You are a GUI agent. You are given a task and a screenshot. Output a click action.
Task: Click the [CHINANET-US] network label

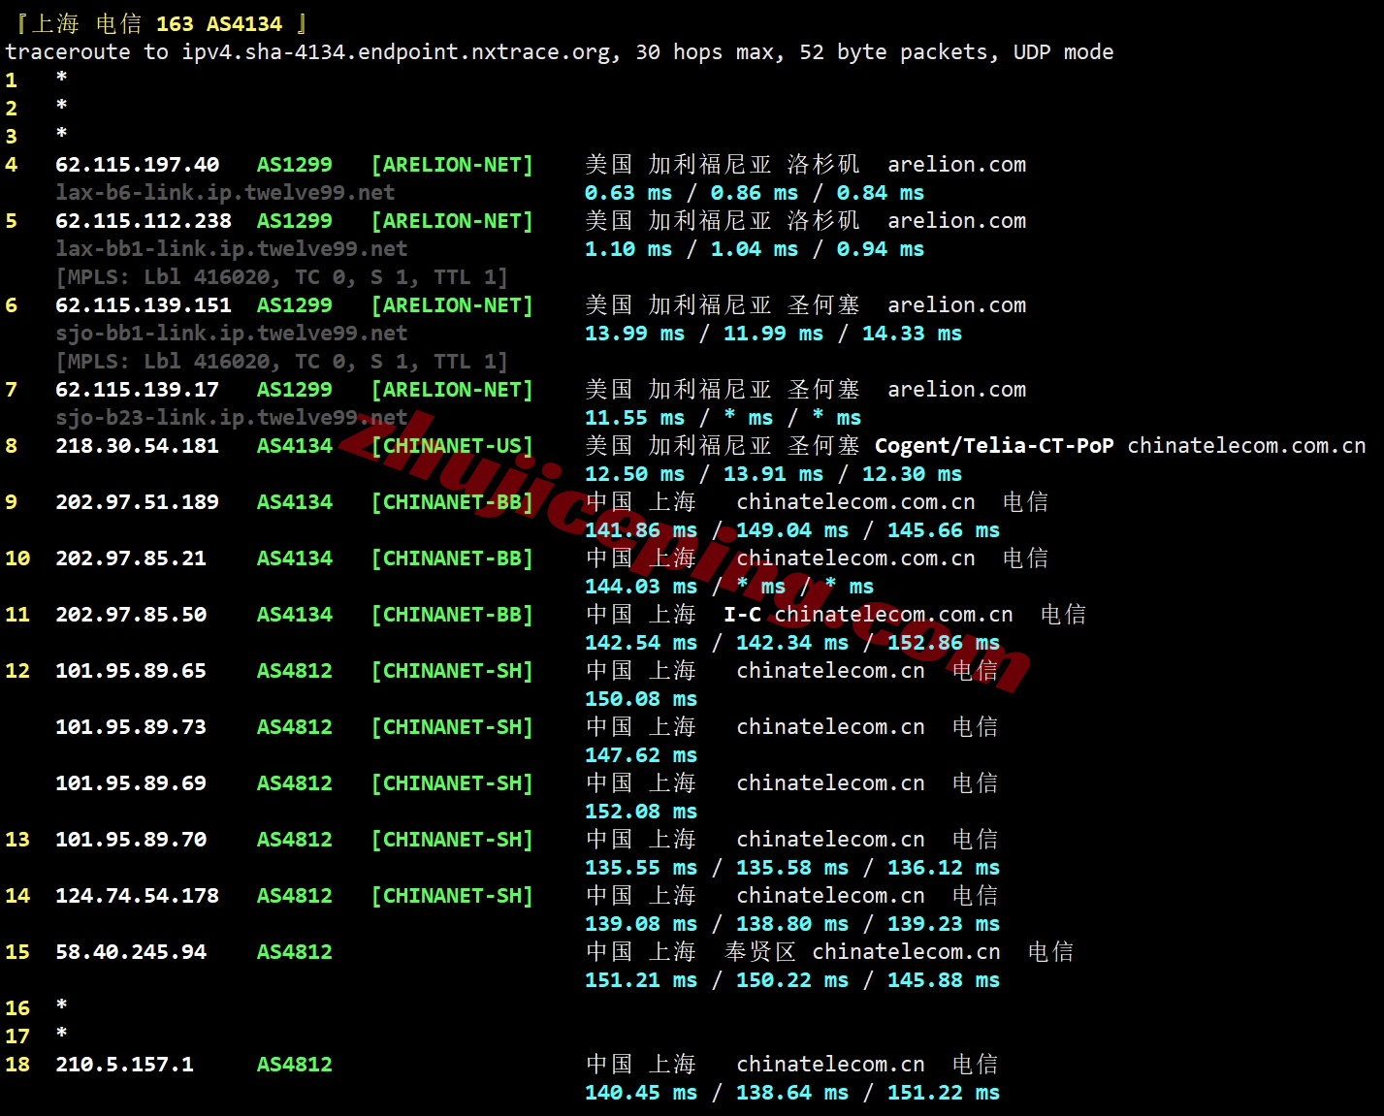tap(452, 446)
